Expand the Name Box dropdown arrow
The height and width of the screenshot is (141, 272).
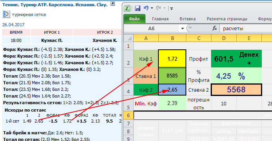(182, 29)
